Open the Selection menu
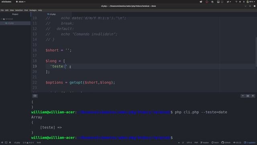The width and height of the screenshot is (257, 145). pyautogui.click(x=19, y=10)
